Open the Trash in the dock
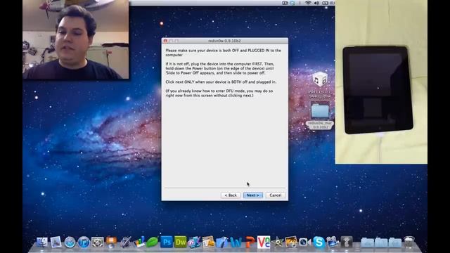The height and width of the screenshot is (253, 450). coord(409,242)
